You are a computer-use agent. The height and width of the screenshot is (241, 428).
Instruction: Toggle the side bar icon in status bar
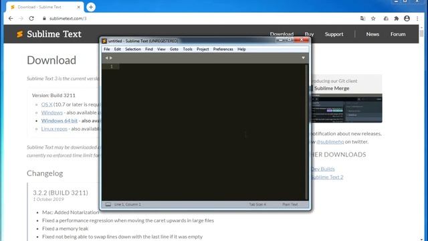[x=108, y=204]
